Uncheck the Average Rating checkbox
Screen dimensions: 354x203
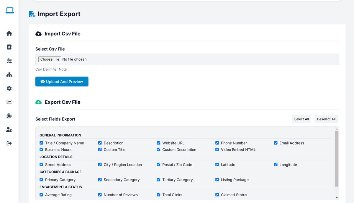click(41, 195)
